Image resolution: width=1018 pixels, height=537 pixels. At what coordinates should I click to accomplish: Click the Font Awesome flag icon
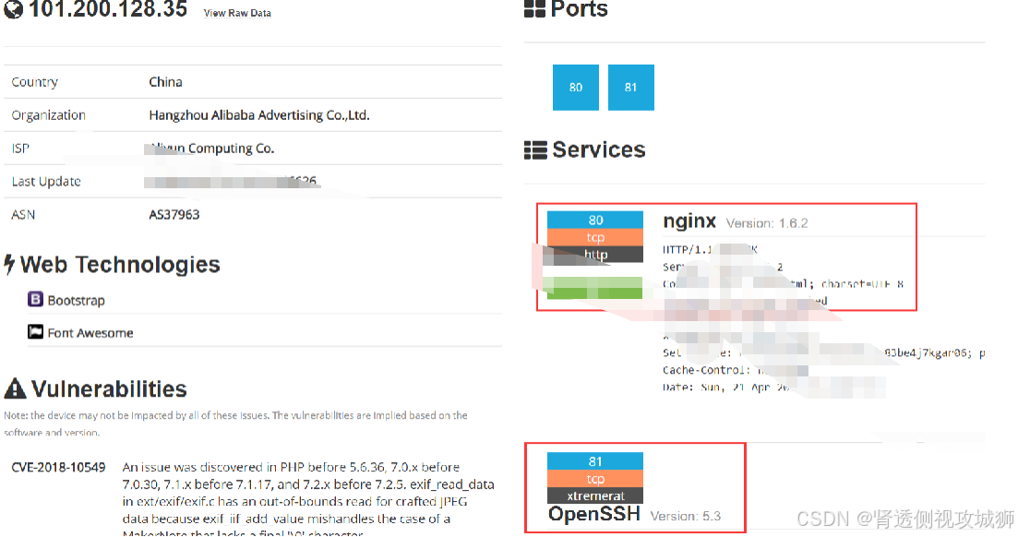point(35,332)
